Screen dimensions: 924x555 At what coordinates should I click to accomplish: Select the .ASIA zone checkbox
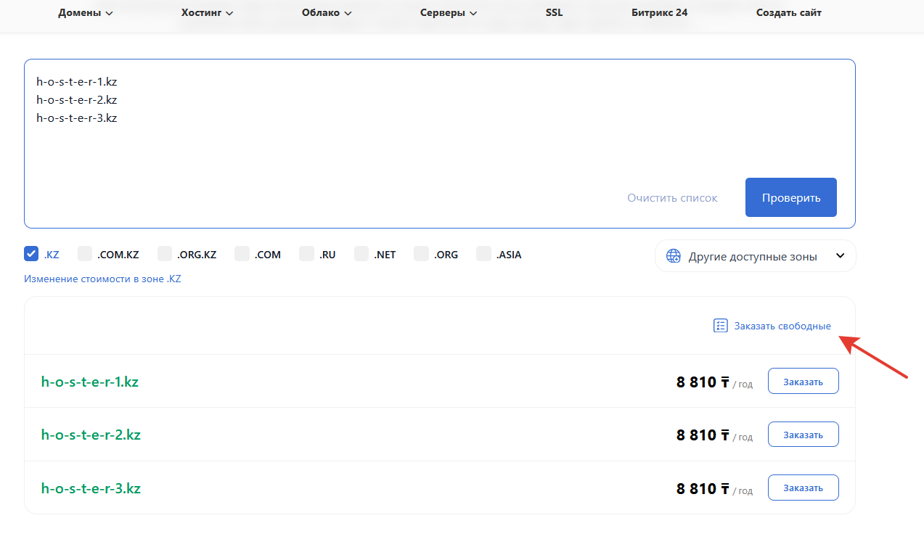click(483, 254)
